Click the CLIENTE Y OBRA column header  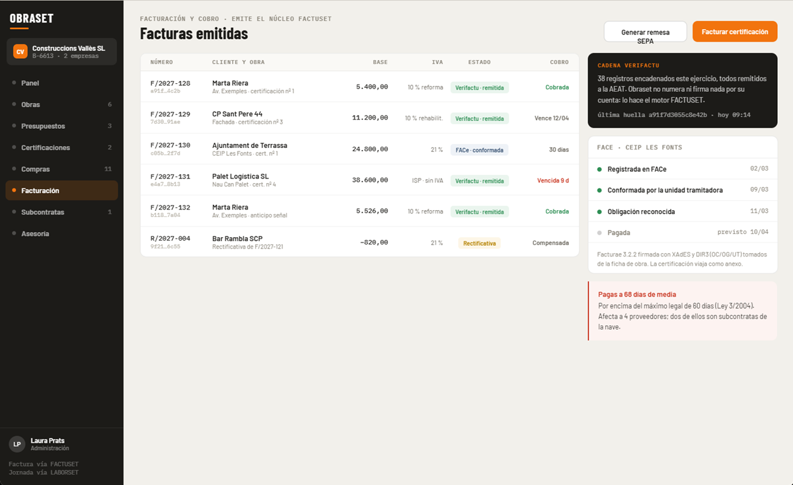[239, 62]
